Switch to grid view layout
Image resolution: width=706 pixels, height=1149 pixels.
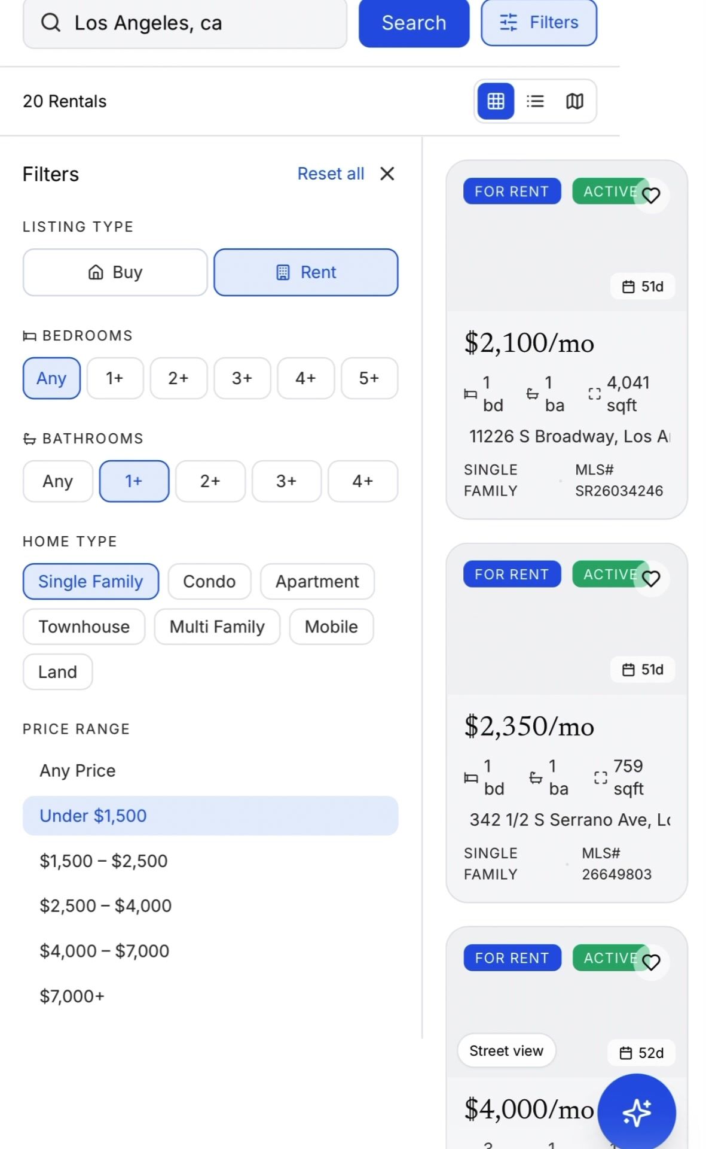[x=496, y=101]
